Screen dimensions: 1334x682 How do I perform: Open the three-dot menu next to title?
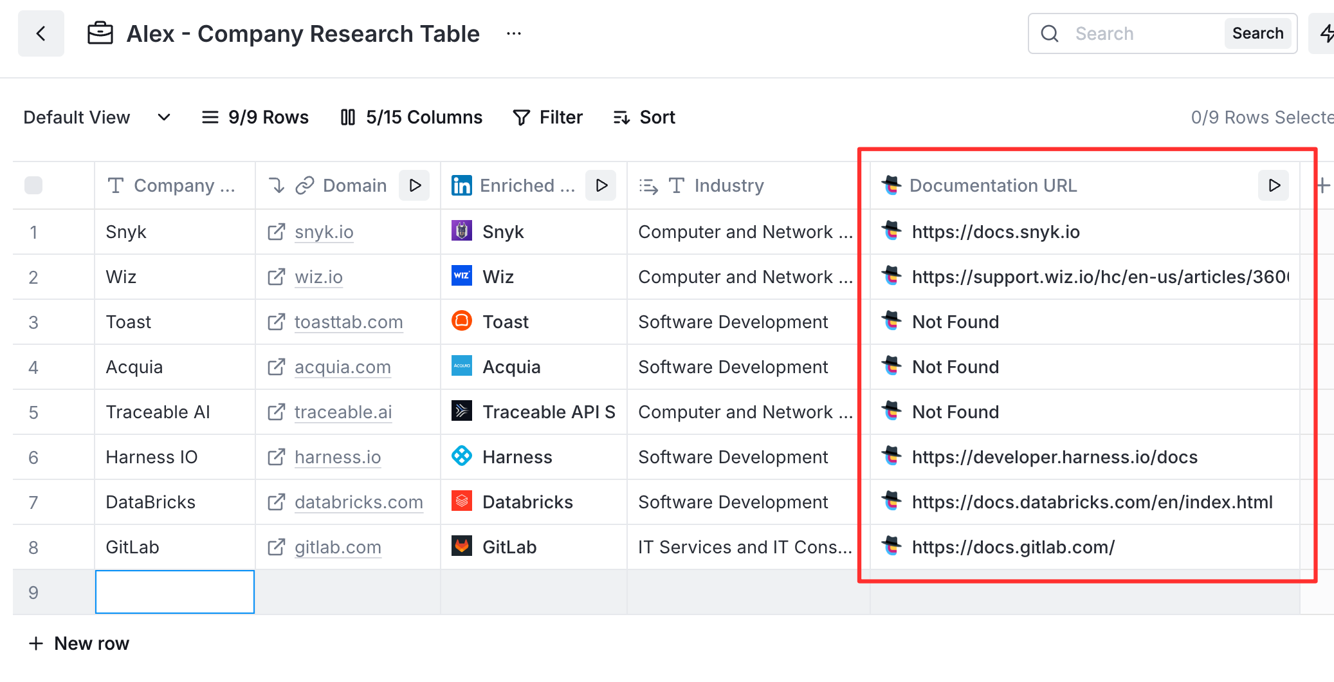tap(513, 33)
